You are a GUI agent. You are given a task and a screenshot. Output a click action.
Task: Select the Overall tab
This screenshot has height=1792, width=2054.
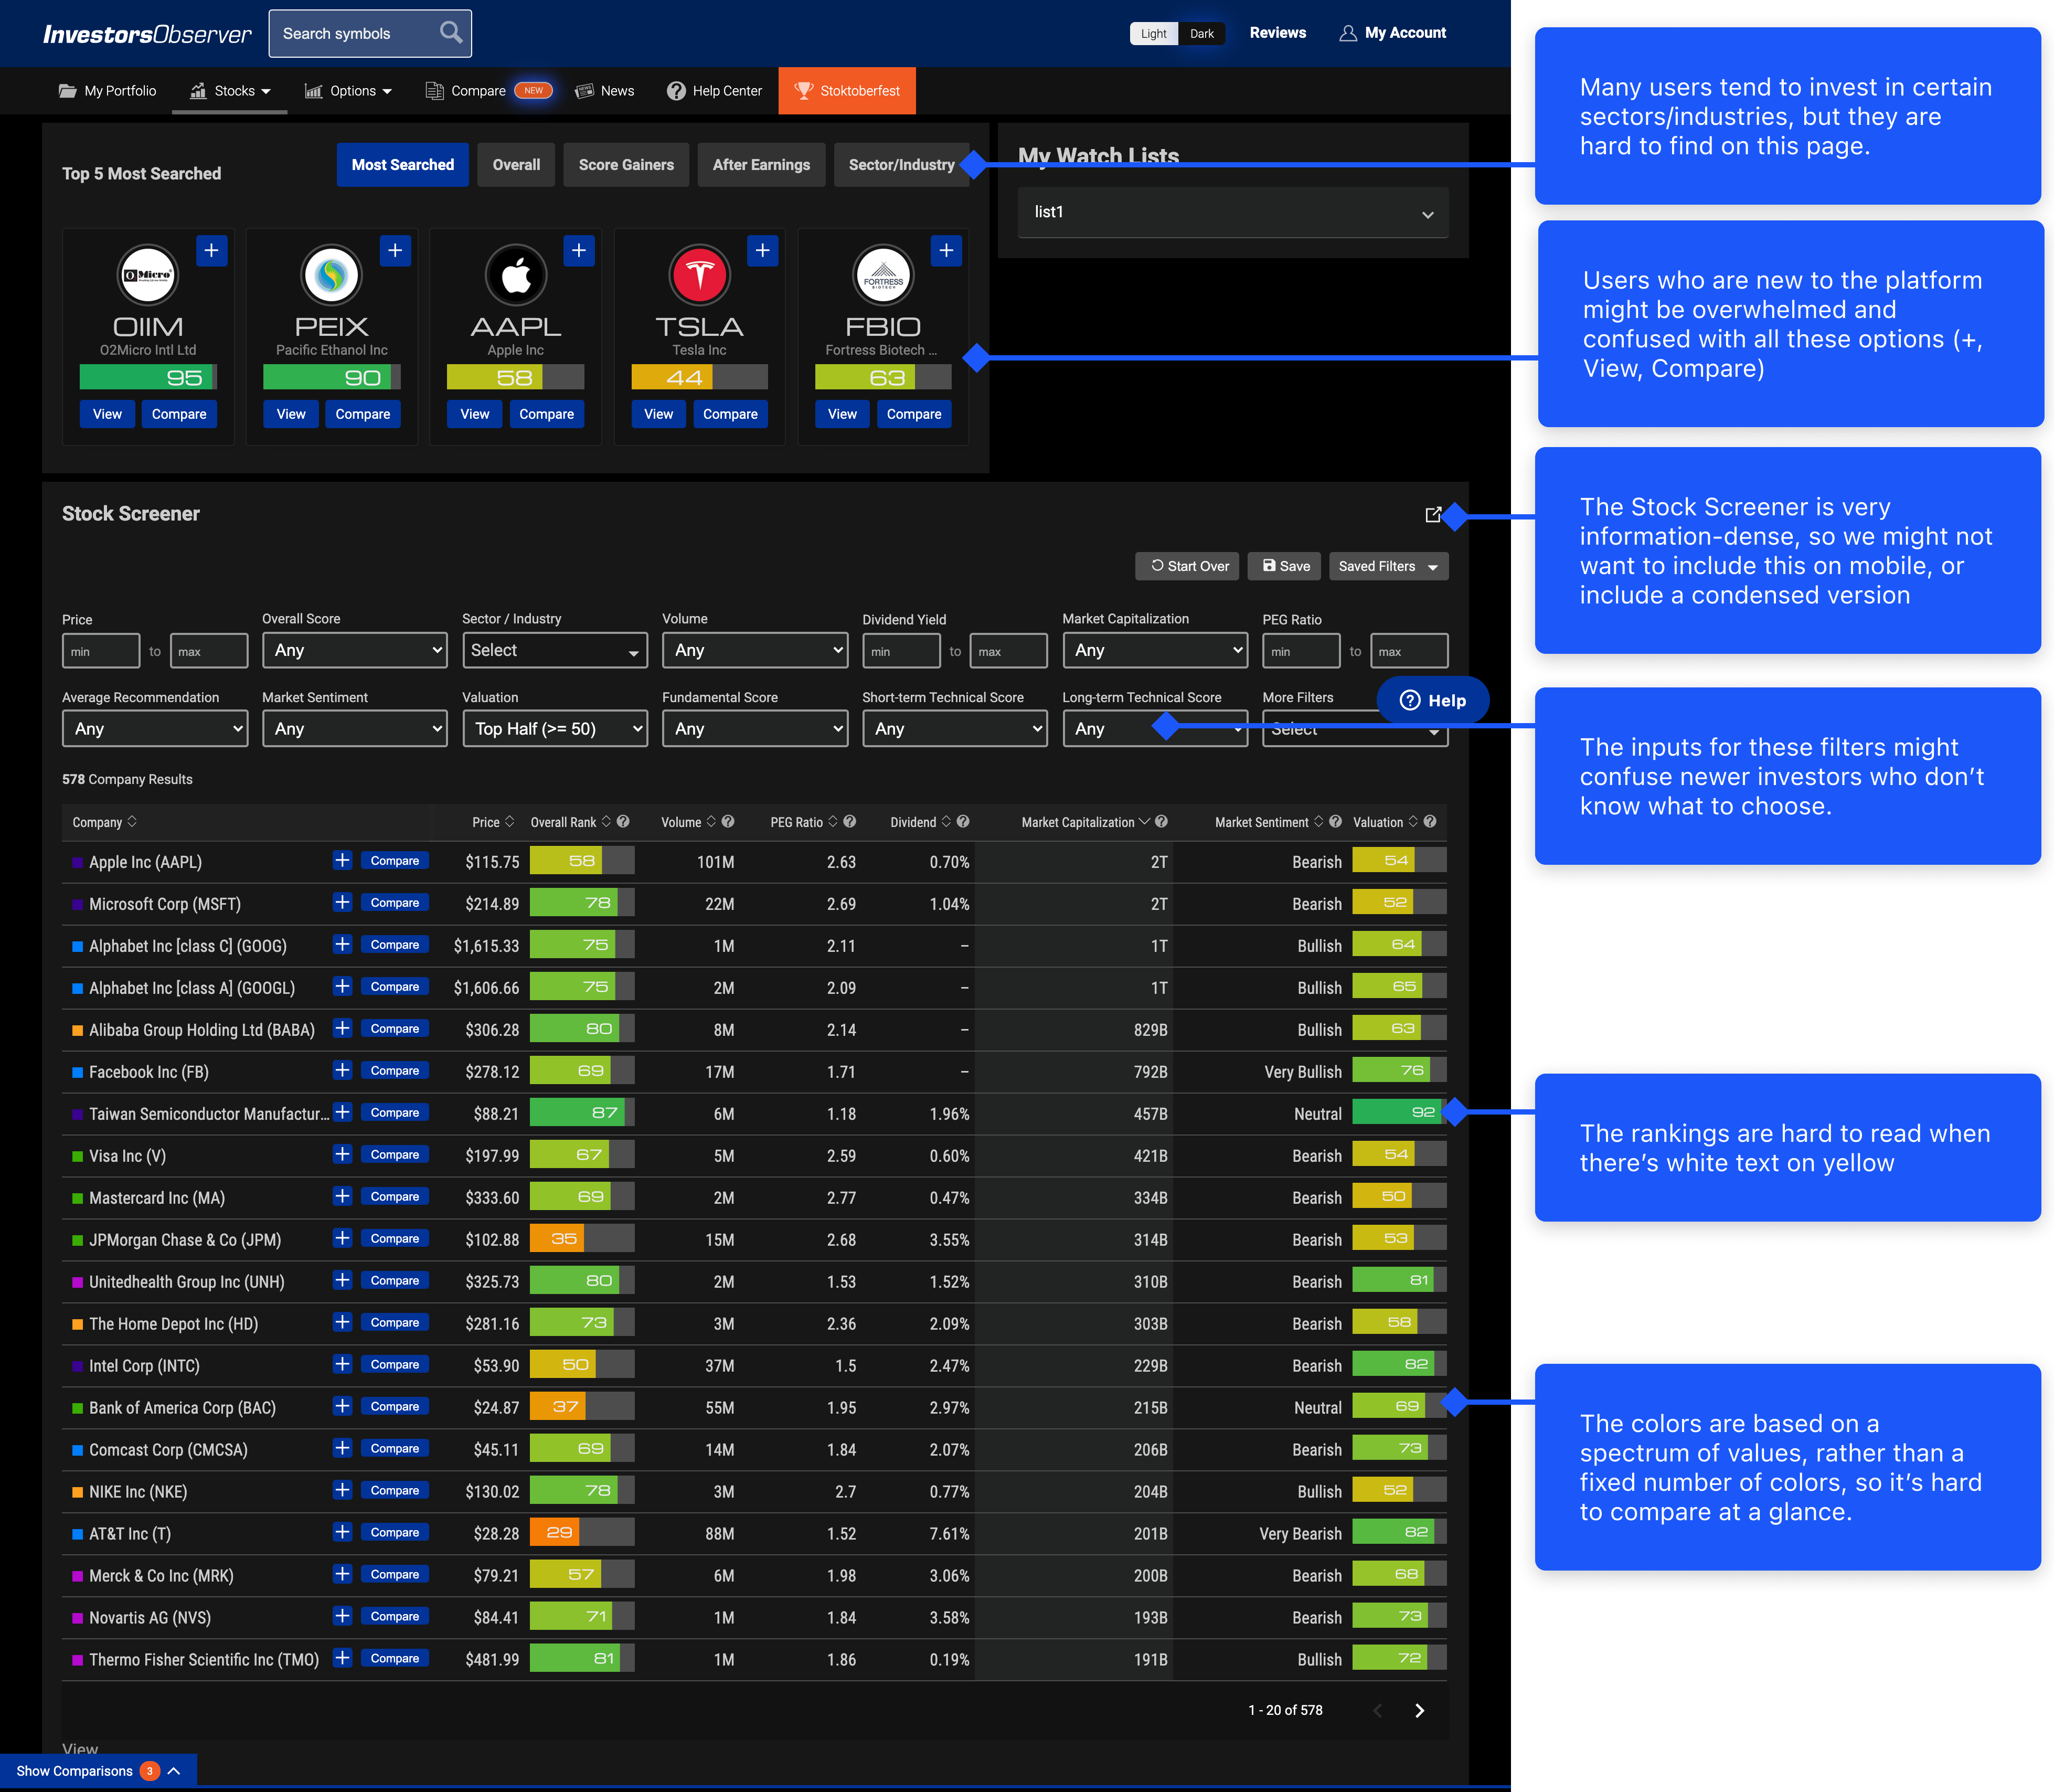(516, 165)
